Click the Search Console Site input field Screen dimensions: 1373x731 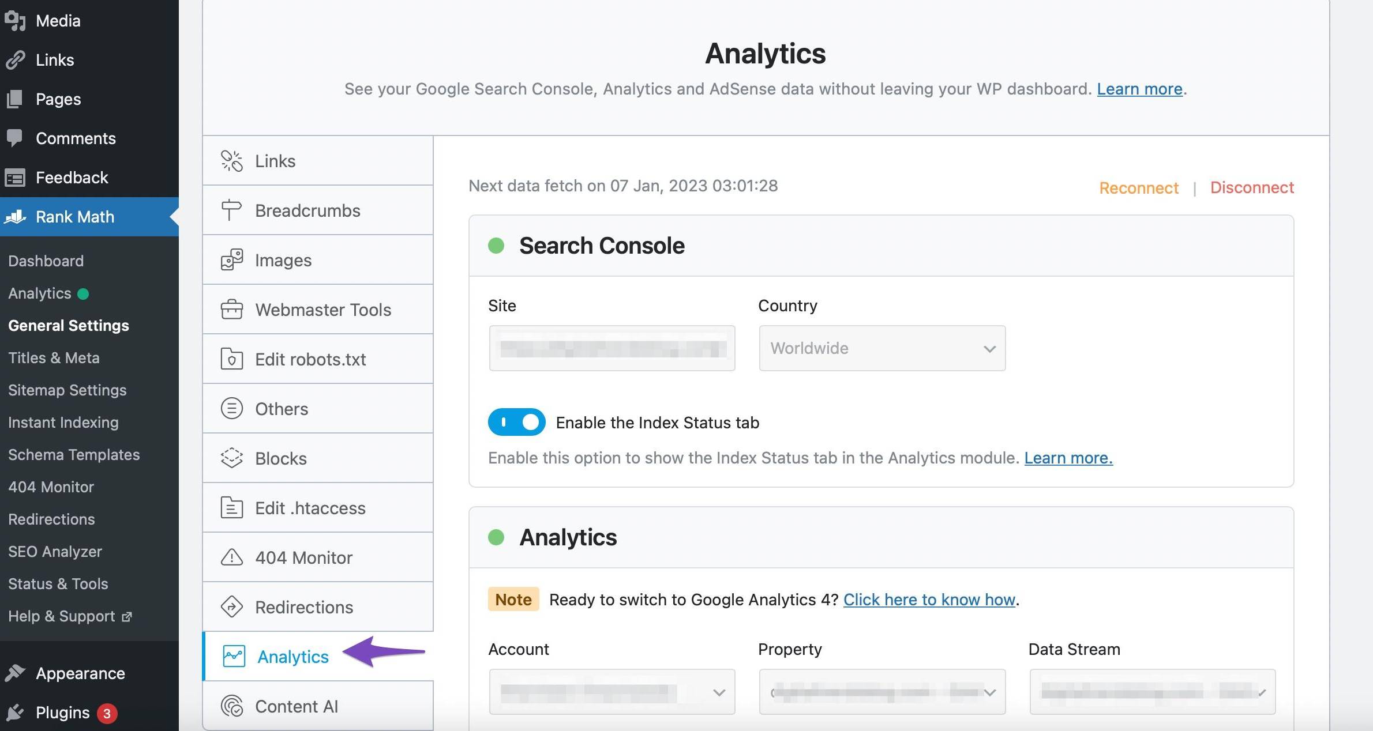pyautogui.click(x=612, y=348)
